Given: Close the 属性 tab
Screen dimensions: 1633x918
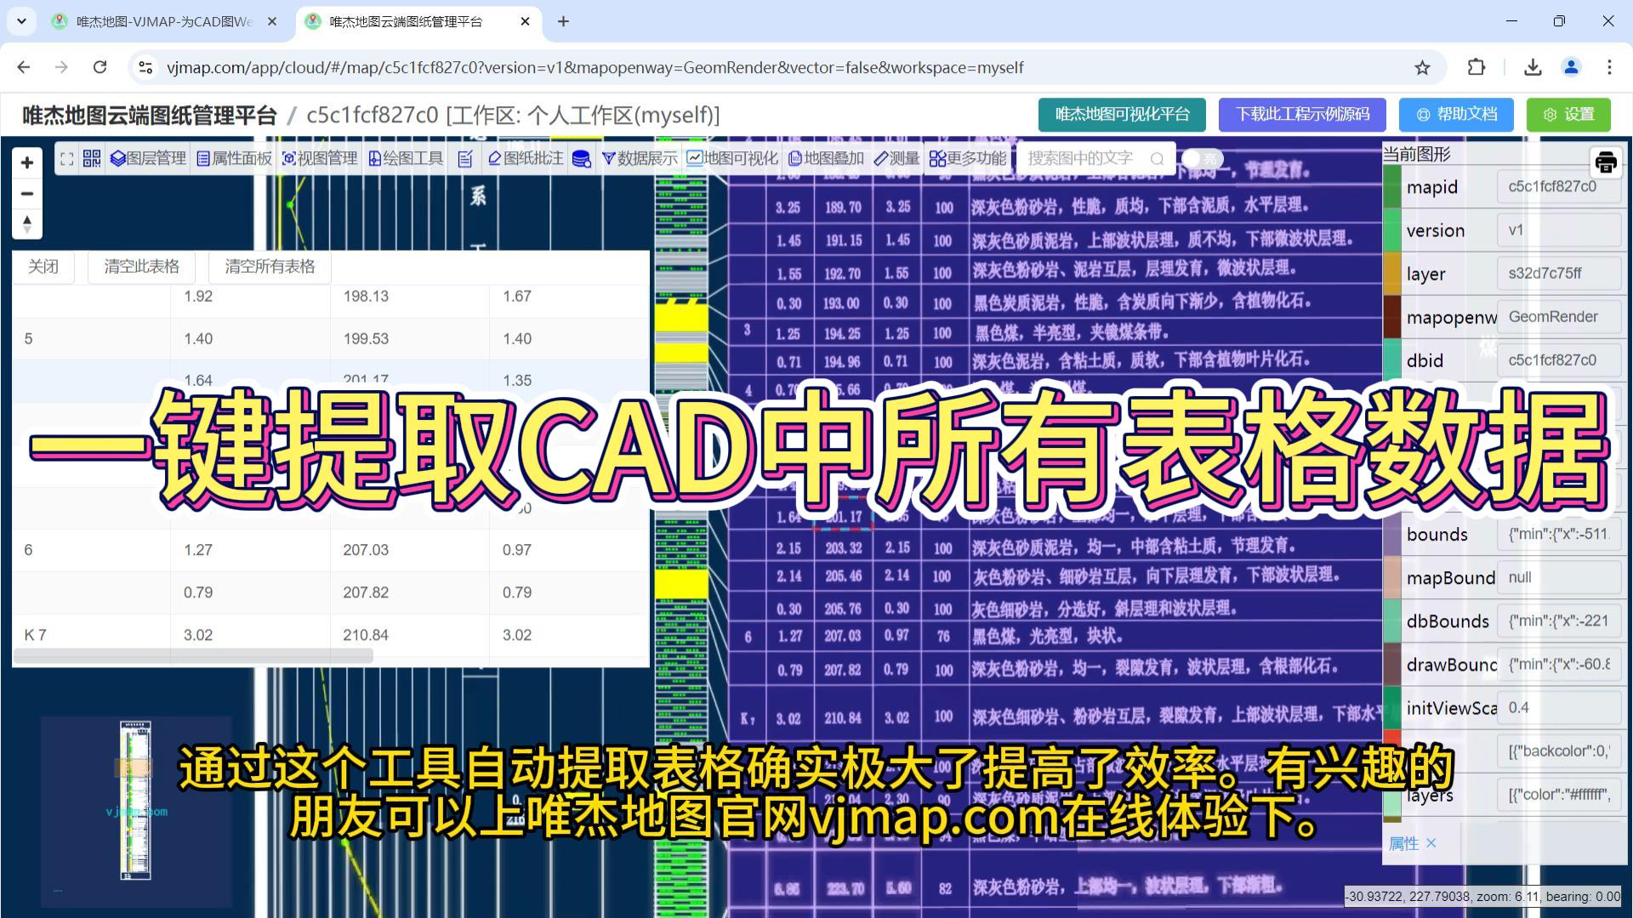Looking at the screenshot, I should click(x=1431, y=843).
